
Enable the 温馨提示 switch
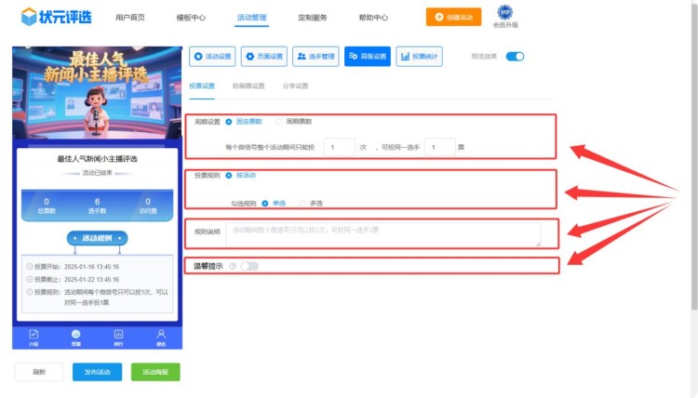(248, 266)
